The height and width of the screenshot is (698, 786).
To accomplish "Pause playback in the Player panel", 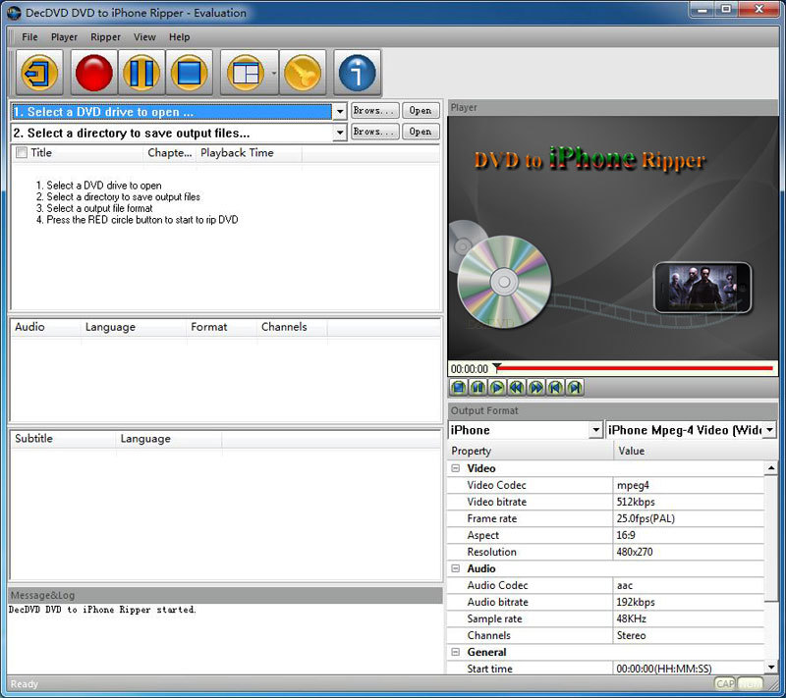I will click(477, 387).
